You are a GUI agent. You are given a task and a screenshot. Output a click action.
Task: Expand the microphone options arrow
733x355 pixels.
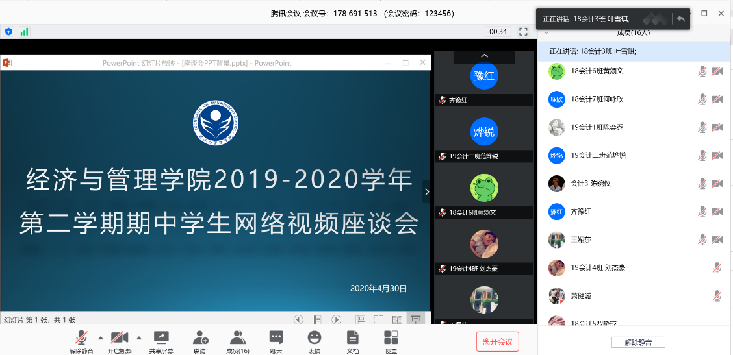[100, 337]
